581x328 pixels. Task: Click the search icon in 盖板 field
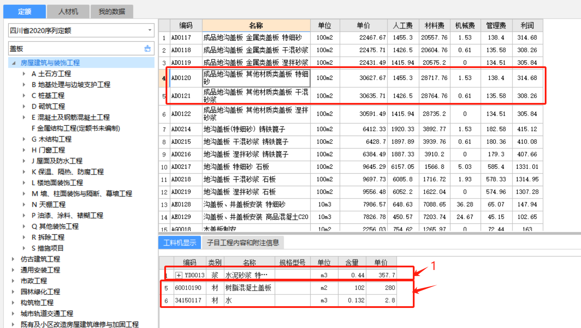(x=148, y=49)
